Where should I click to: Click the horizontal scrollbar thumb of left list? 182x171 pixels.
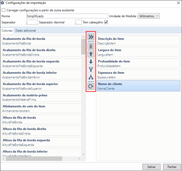[34, 159]
